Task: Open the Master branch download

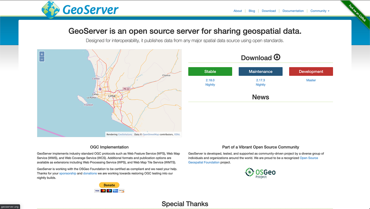Action: point(311,80)
